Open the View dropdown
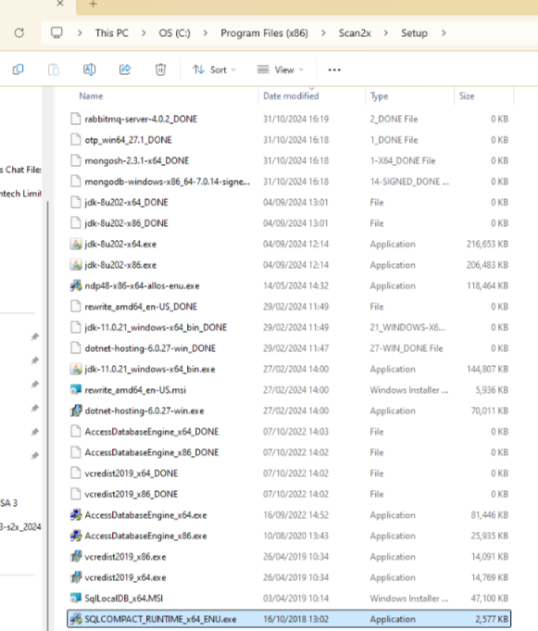The width and height of the screenshot is (538, 631). click(281, 69)
